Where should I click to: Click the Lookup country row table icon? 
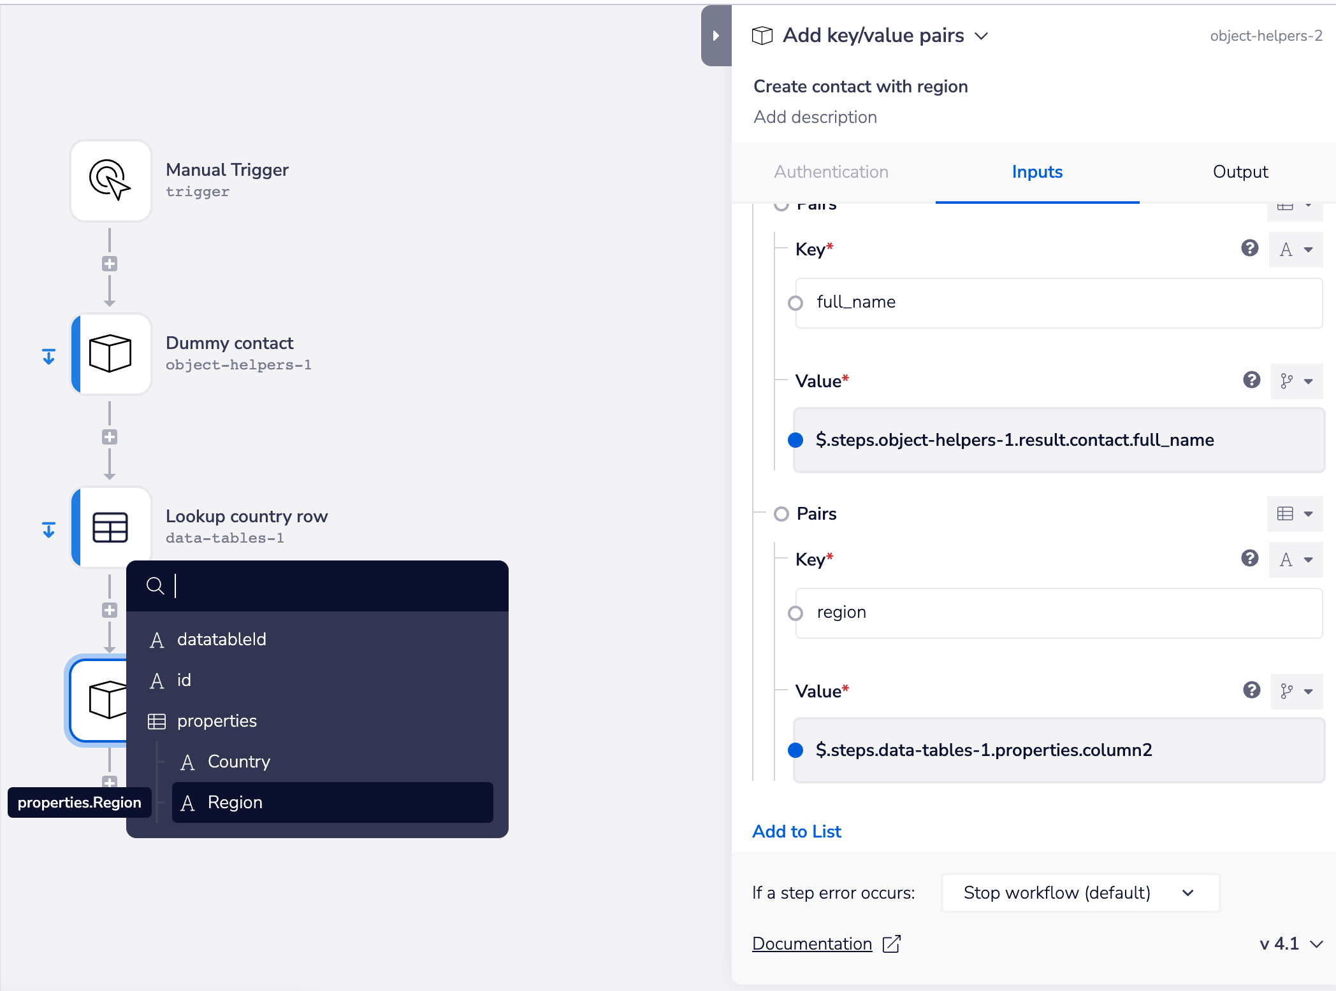pos(110,526)
